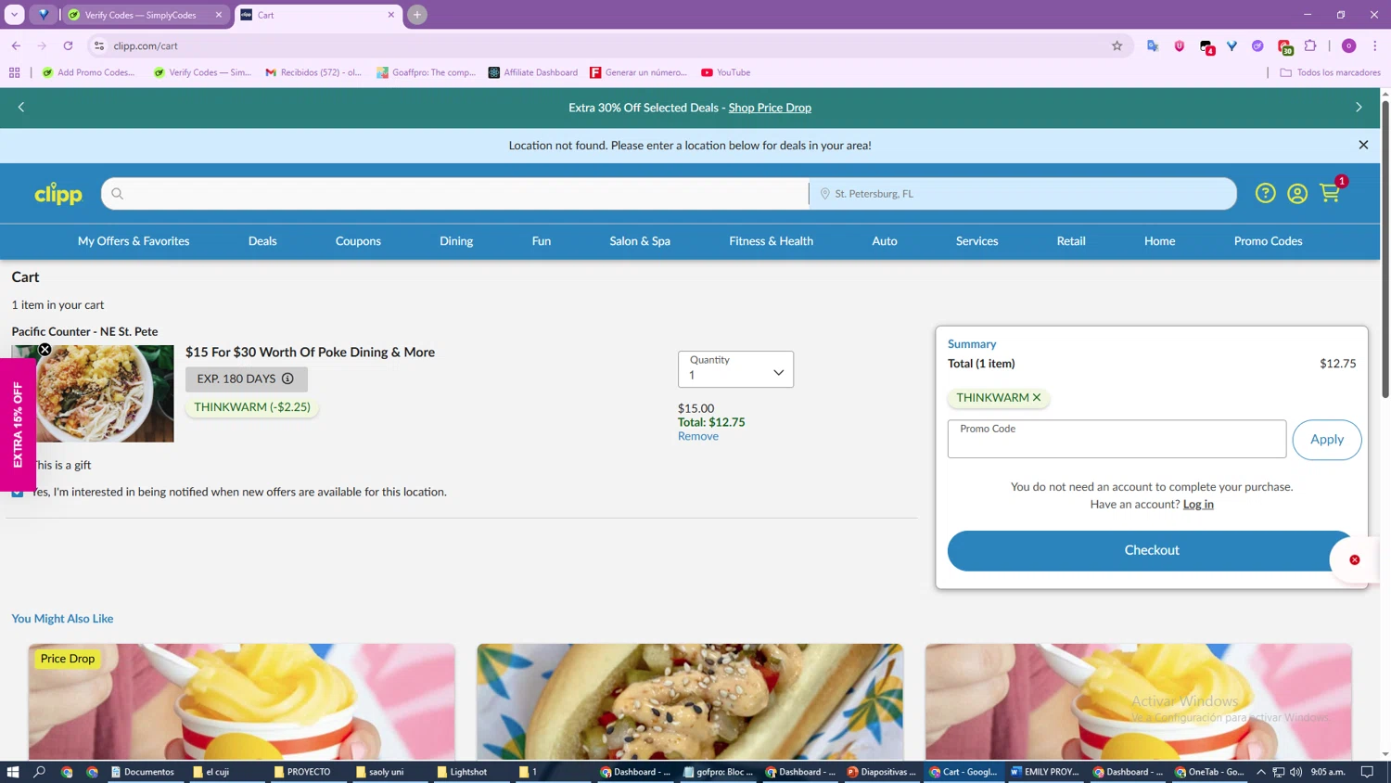Viewport: 1391px width, 783px height.
Task: Open Windows taskbar search
Action: (x=39, y=772)
